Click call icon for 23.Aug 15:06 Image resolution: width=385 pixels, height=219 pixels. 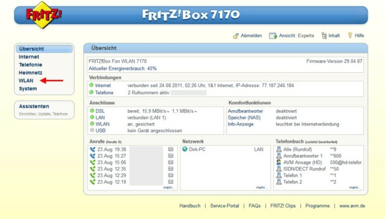[x=93, y=162]
